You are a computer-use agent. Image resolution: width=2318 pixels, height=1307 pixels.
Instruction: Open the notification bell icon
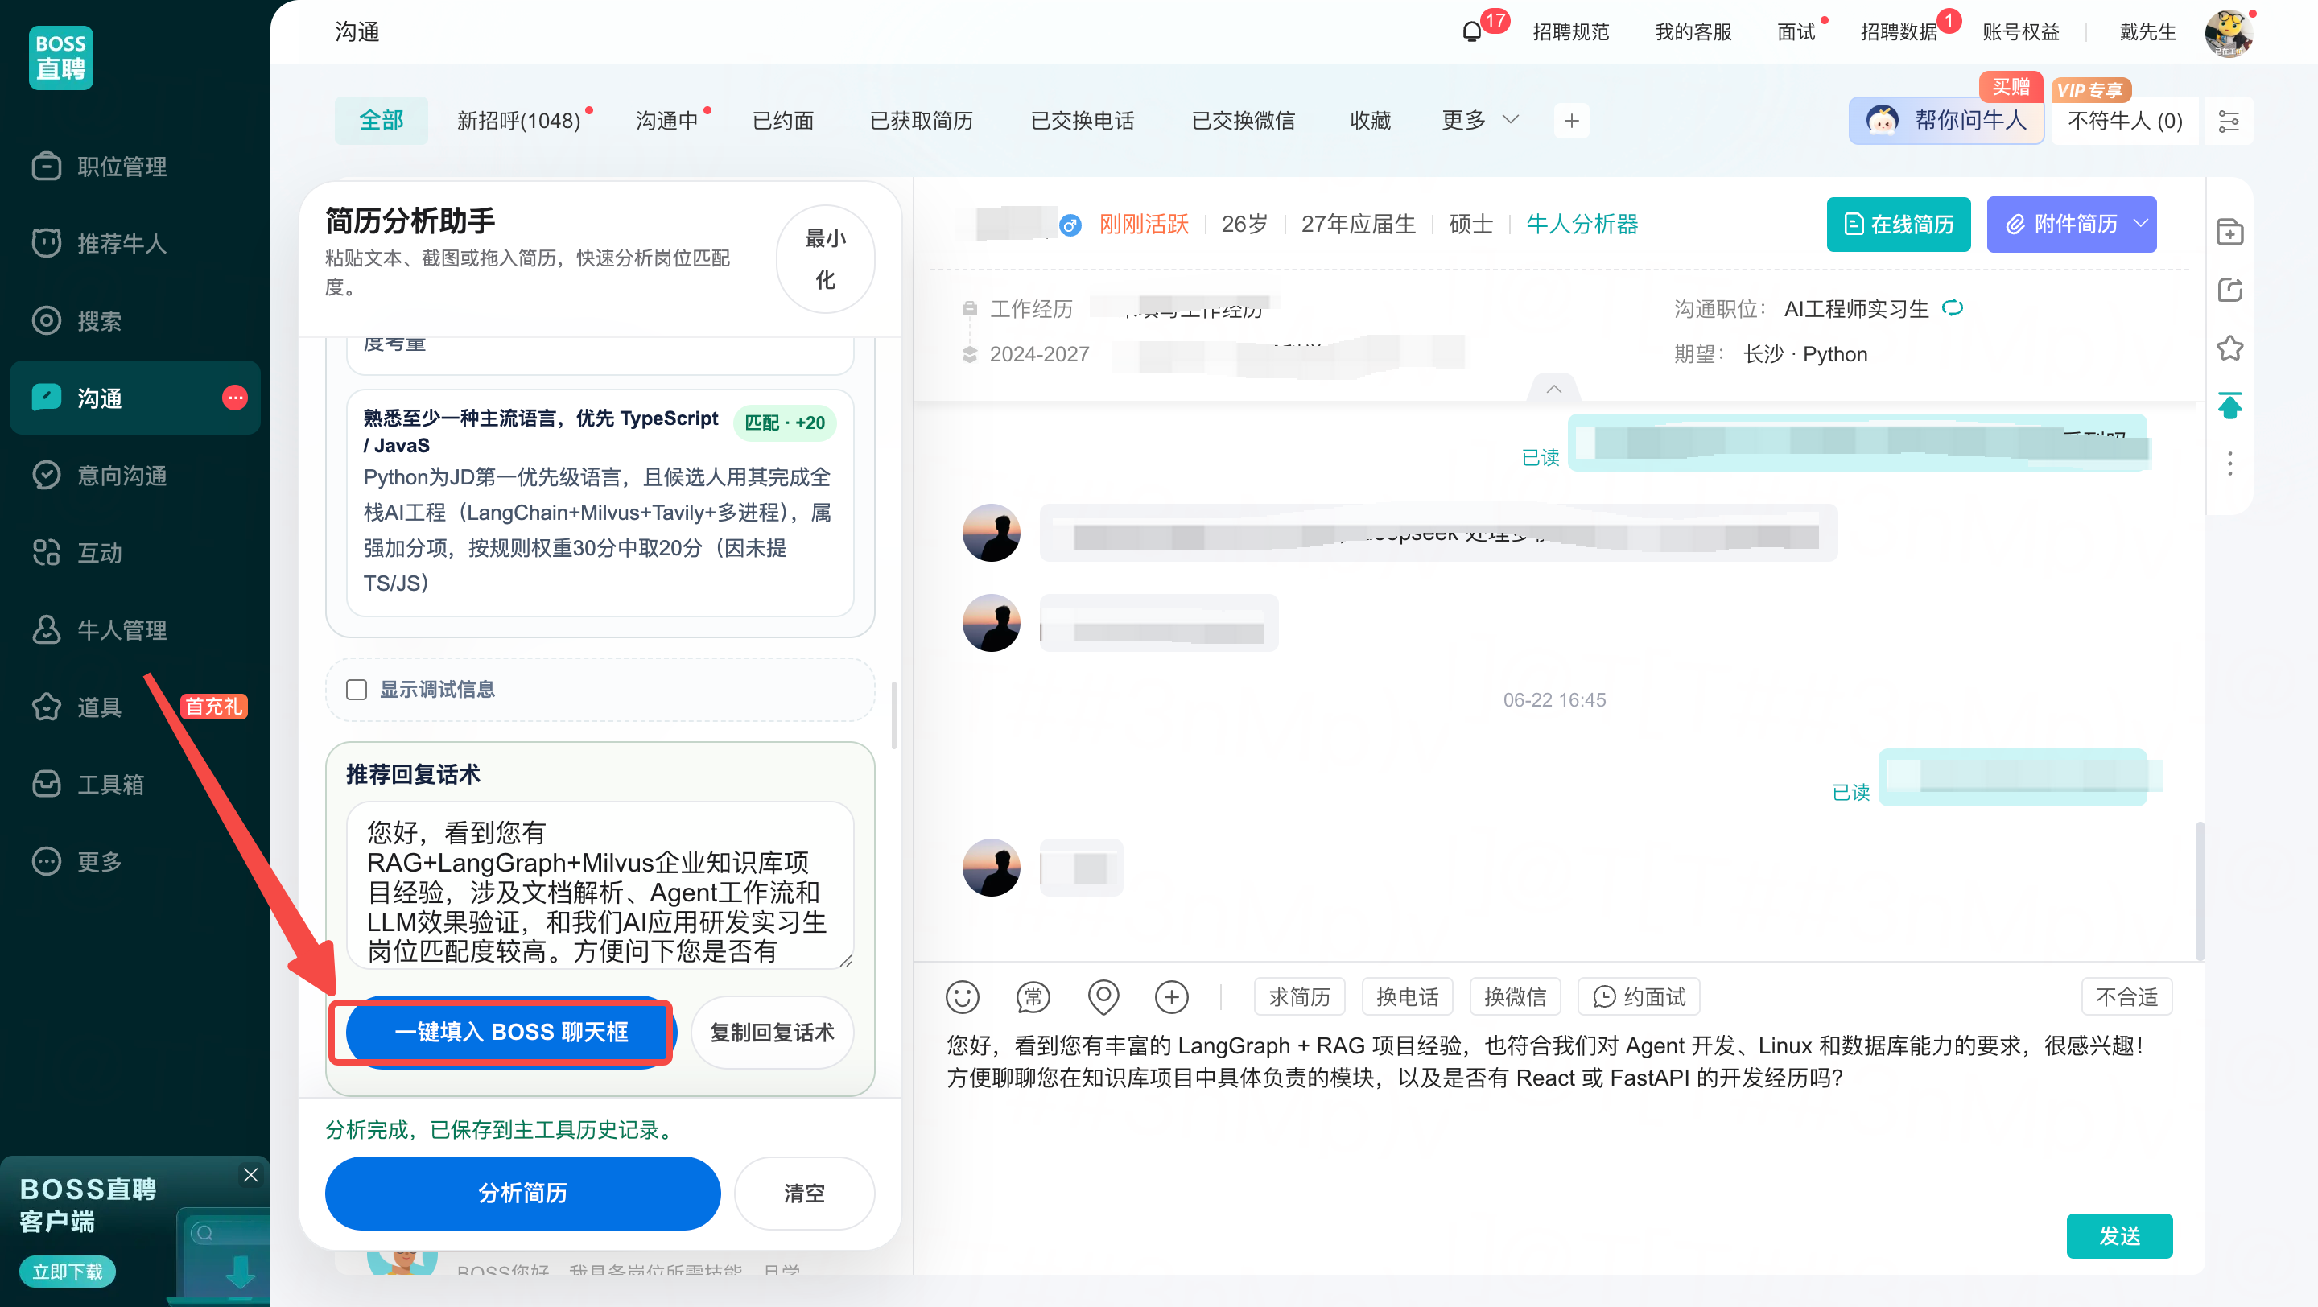tap(1471, 32)
